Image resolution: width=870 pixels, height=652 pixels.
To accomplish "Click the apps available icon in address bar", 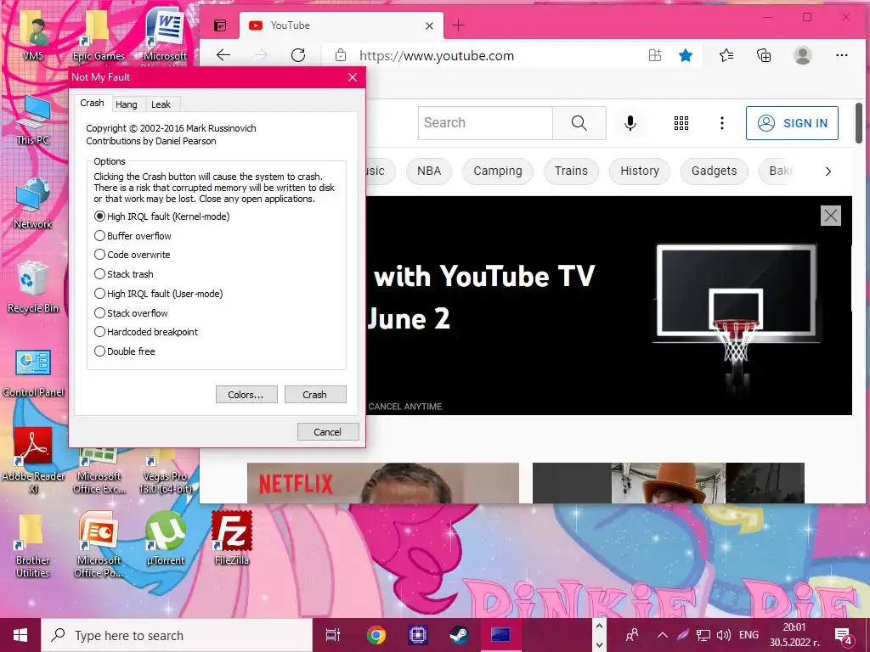I will (x=655, y=55).
